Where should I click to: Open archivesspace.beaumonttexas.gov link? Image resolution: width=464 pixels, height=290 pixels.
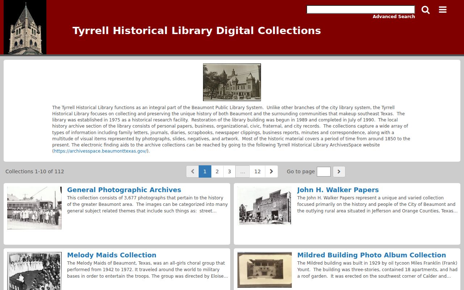[100, 151]
